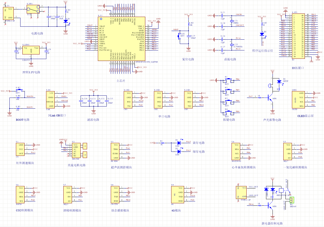Click the SW1 power switch symbol
Image resolution: width=324 pixels, height=227 pixels.
[33, 9]
